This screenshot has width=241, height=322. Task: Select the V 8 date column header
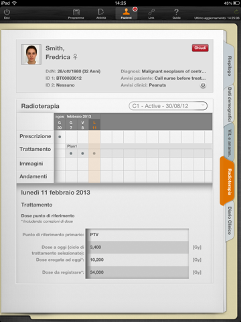[x=82, y=125]
